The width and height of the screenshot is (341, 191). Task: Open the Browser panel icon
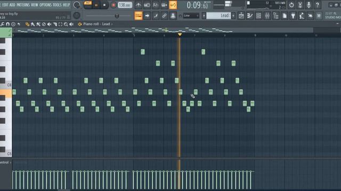pos(276,15)
